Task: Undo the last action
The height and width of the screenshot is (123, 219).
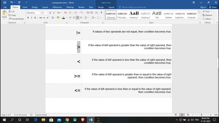Action: pyautogui.click(x=12, y=2)
